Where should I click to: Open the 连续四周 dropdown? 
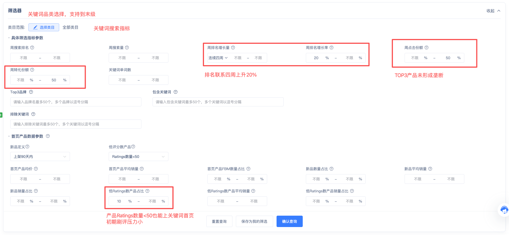tap(218, 58)
